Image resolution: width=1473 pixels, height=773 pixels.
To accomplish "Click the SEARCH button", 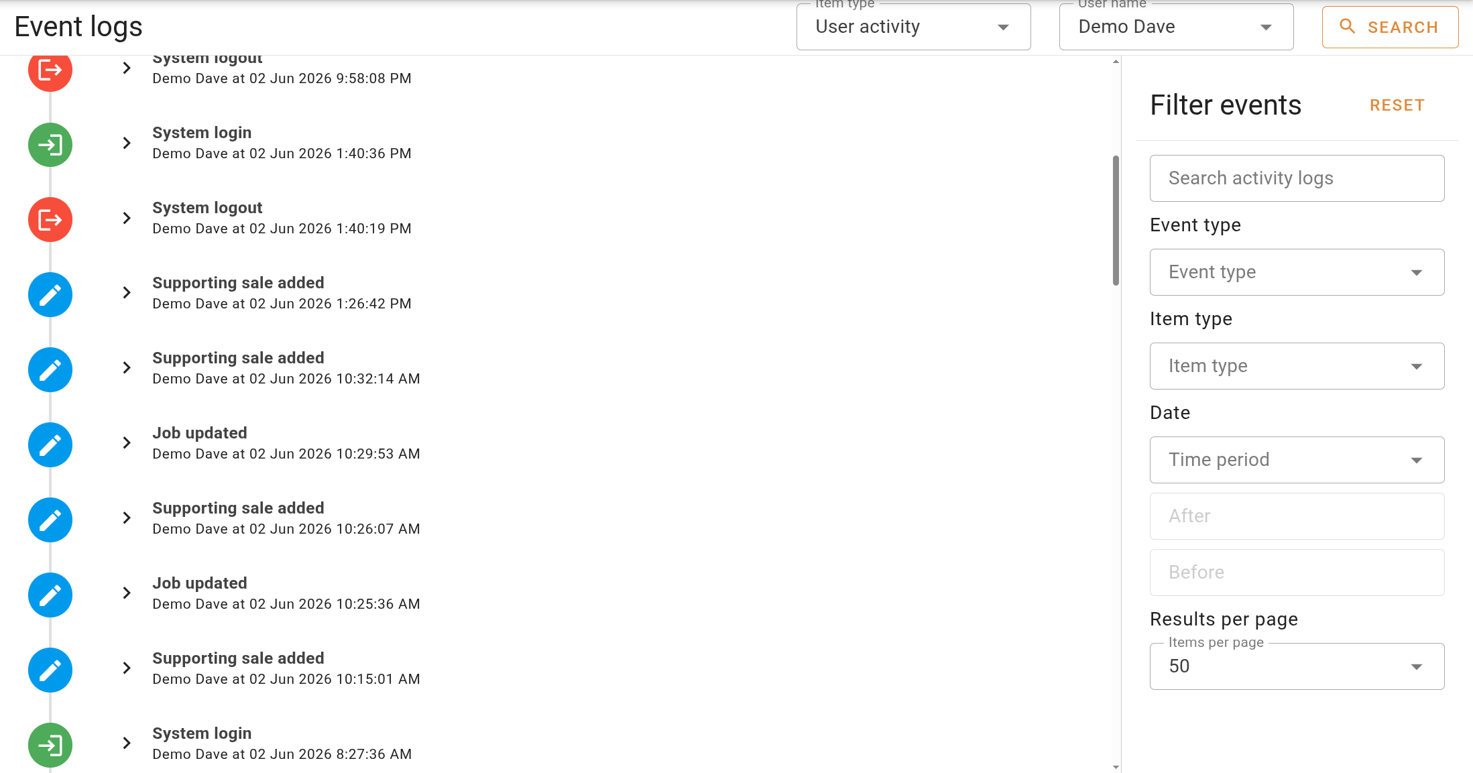I will click(x=1390, y=27).
